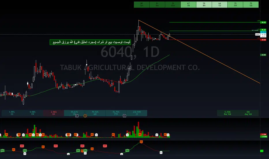Click the 45.51 green price label
This screenshot has height=159, width=269.
263,22
